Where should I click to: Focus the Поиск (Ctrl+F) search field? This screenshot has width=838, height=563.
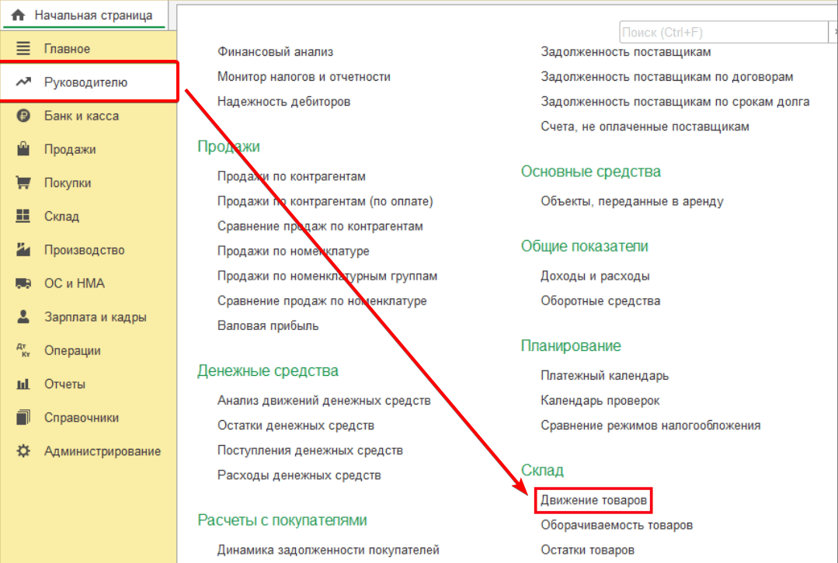click(x=723, y=32)
